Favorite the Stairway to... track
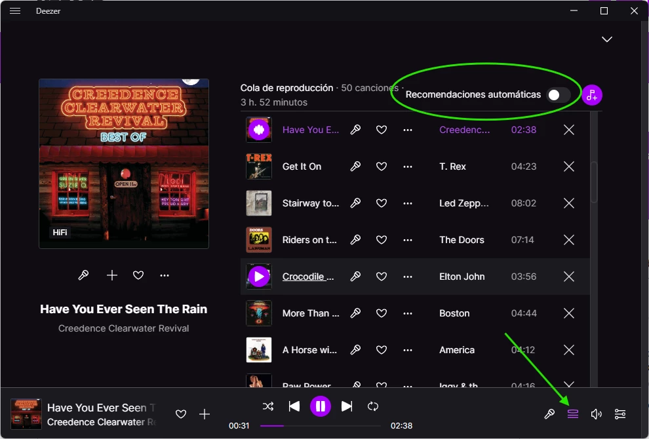 [381, 203]
